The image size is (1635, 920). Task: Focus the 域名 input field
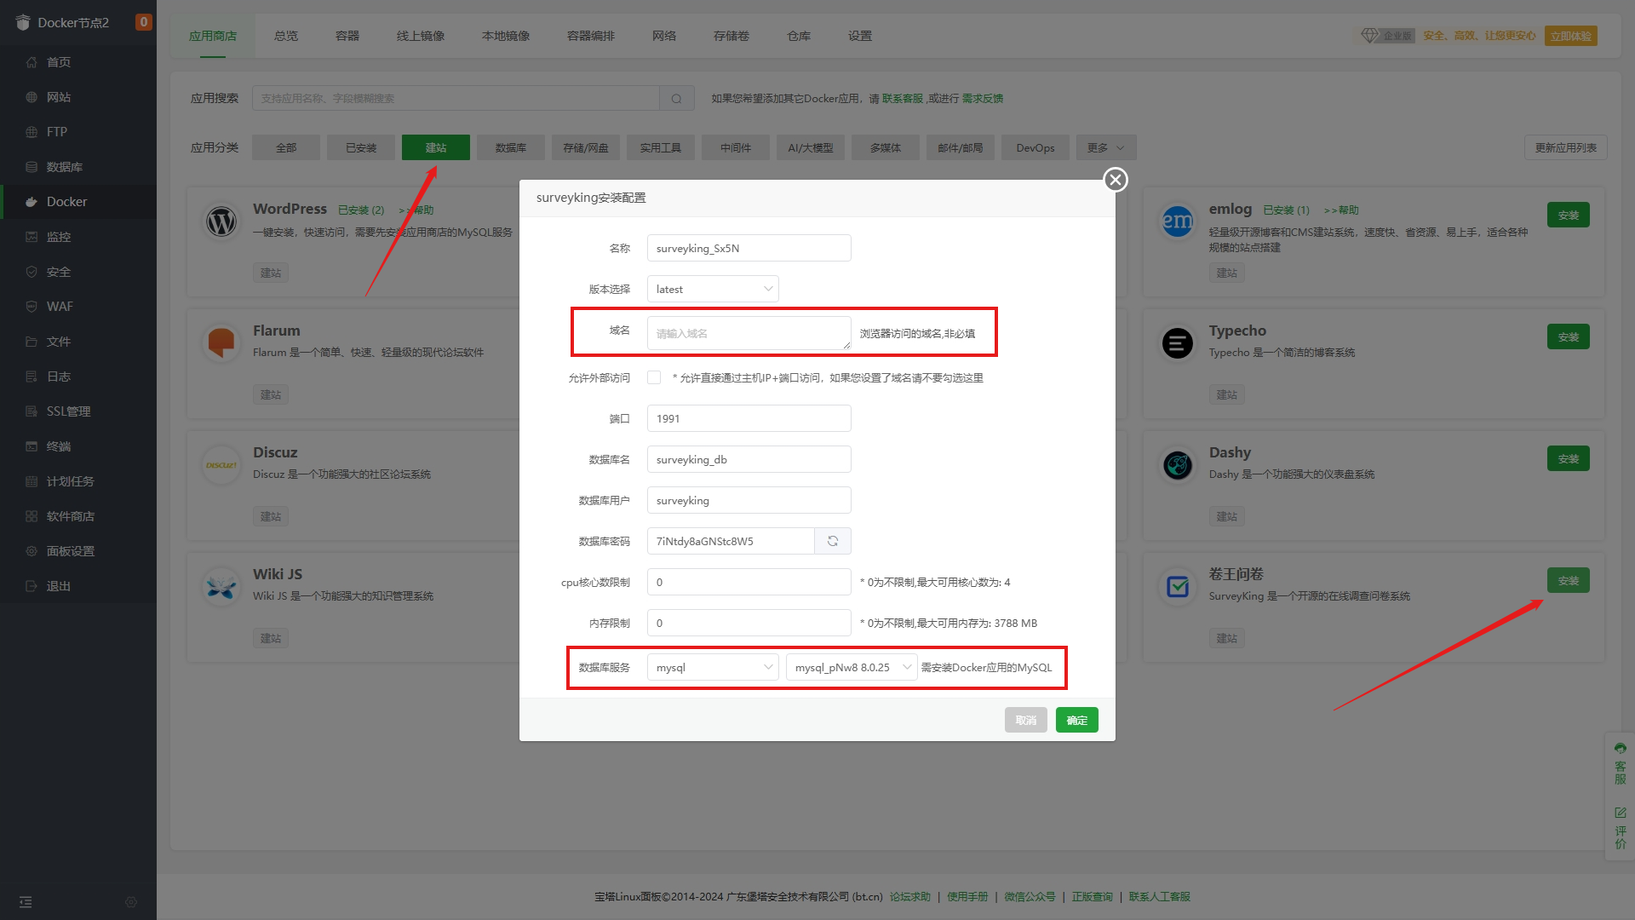point(749,333)
